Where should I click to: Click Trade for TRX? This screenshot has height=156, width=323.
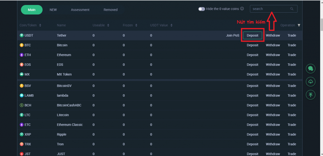pyautogui.click(x=292, y=144)
